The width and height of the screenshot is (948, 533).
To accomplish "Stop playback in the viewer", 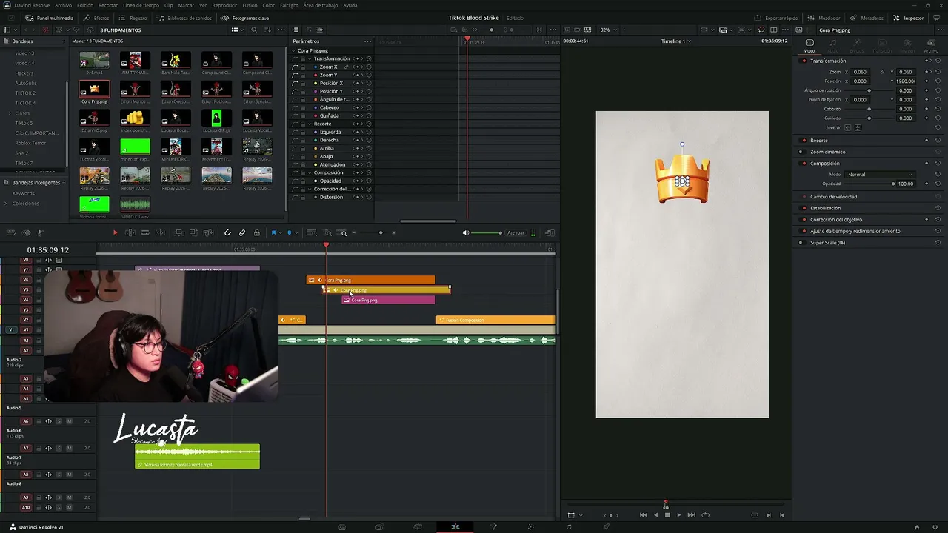I will click(667, 515).
